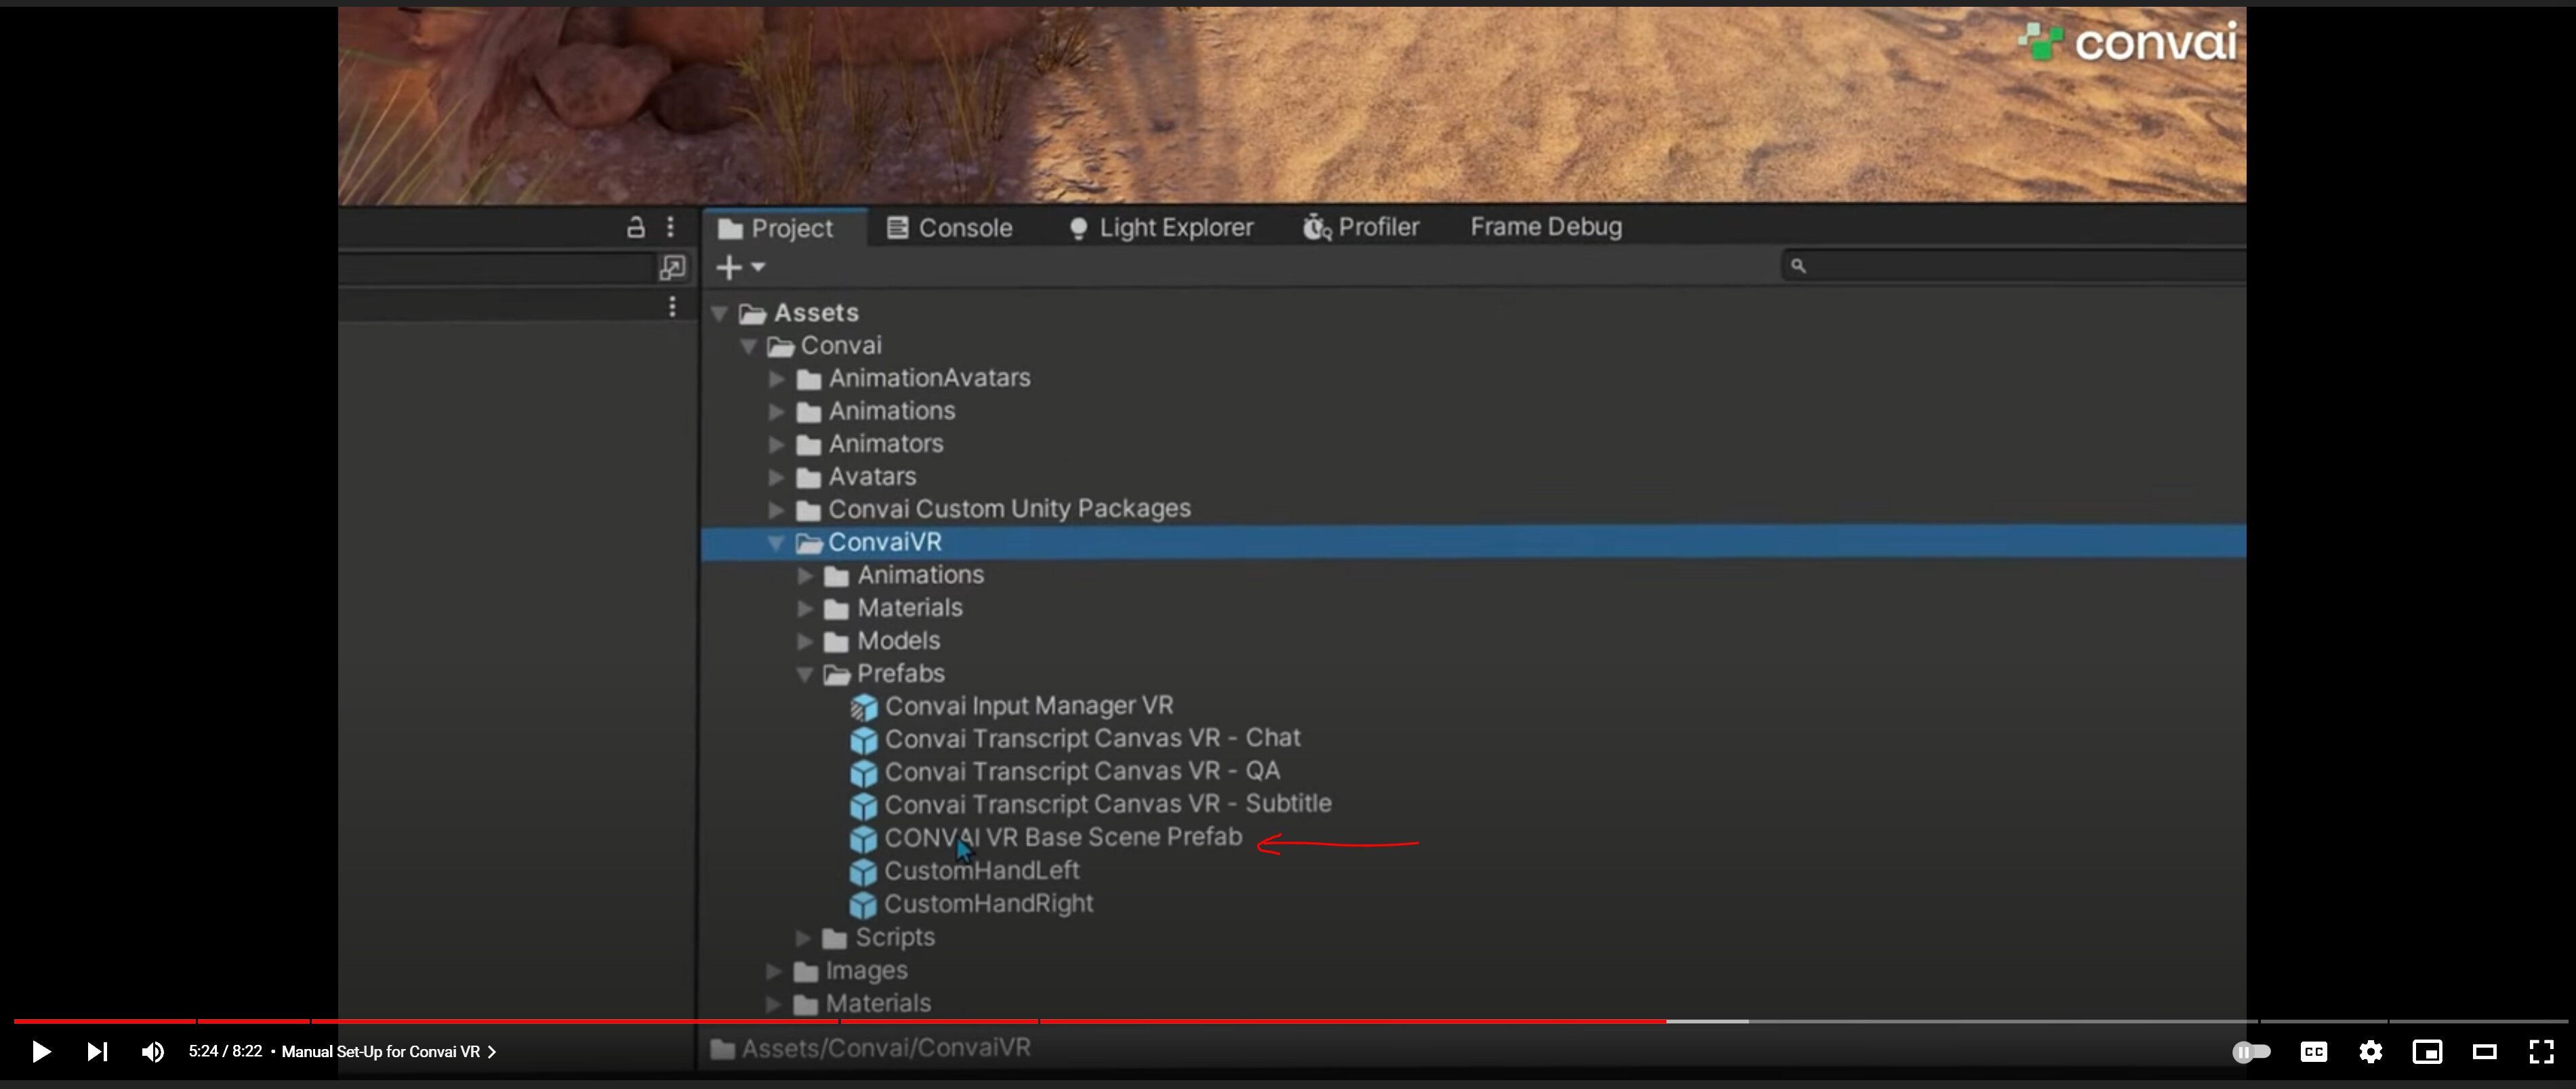Collapse the ConvaiVR folder

tap(776, 543)
